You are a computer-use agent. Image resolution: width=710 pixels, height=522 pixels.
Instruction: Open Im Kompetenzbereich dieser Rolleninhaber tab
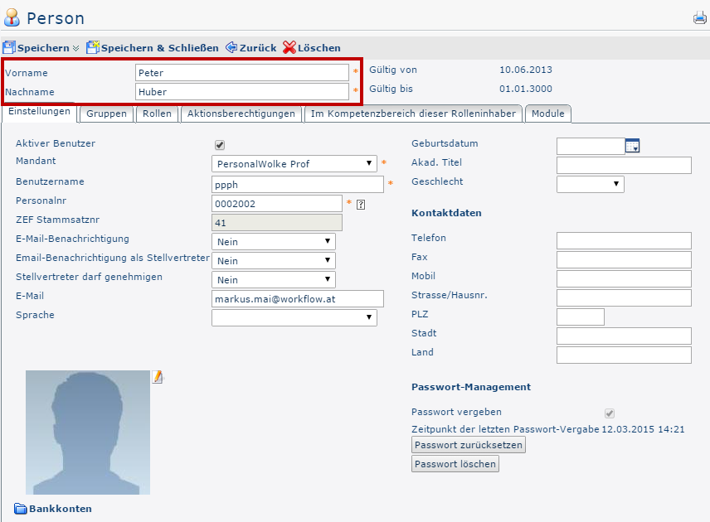click(x=413, y=114)
